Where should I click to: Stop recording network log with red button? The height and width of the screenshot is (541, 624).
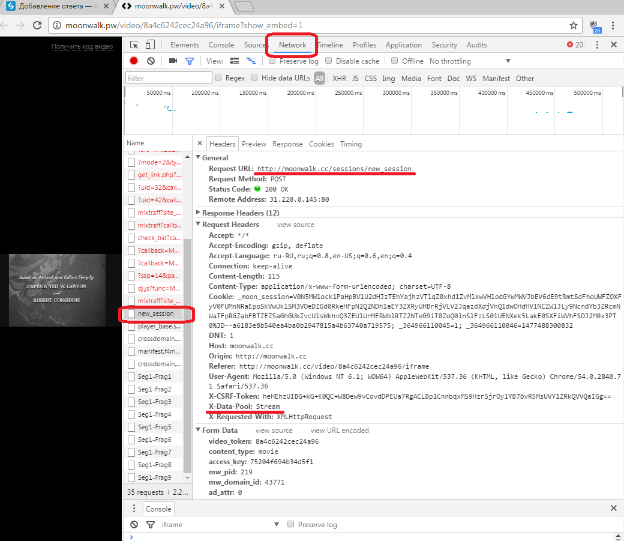pyautogui.click(x=134, y=61)
